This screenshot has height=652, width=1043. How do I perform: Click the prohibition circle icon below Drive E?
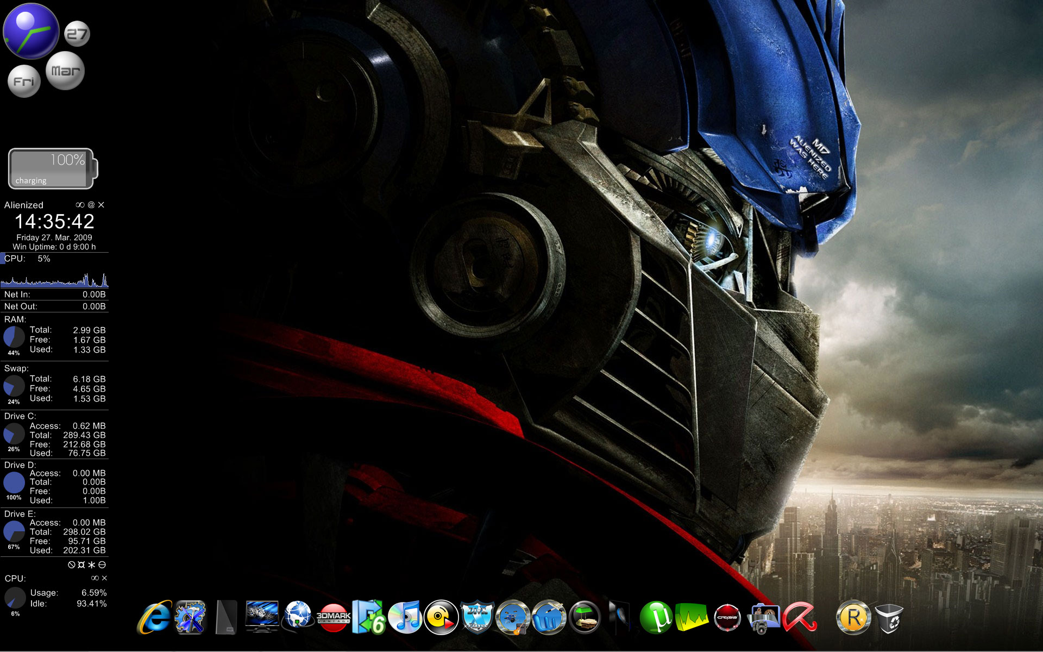(x=71, y=565)
